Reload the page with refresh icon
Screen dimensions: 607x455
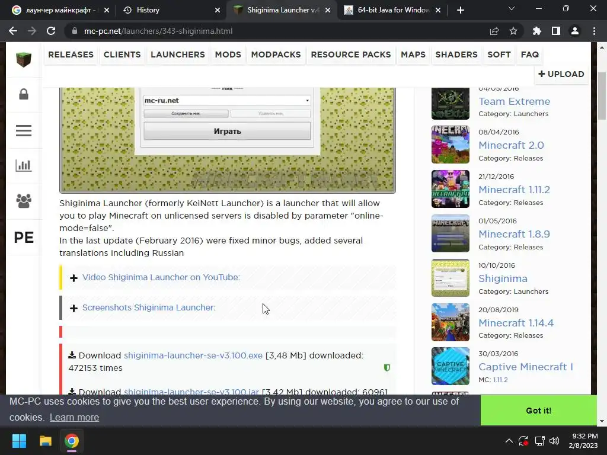point(51,31)
